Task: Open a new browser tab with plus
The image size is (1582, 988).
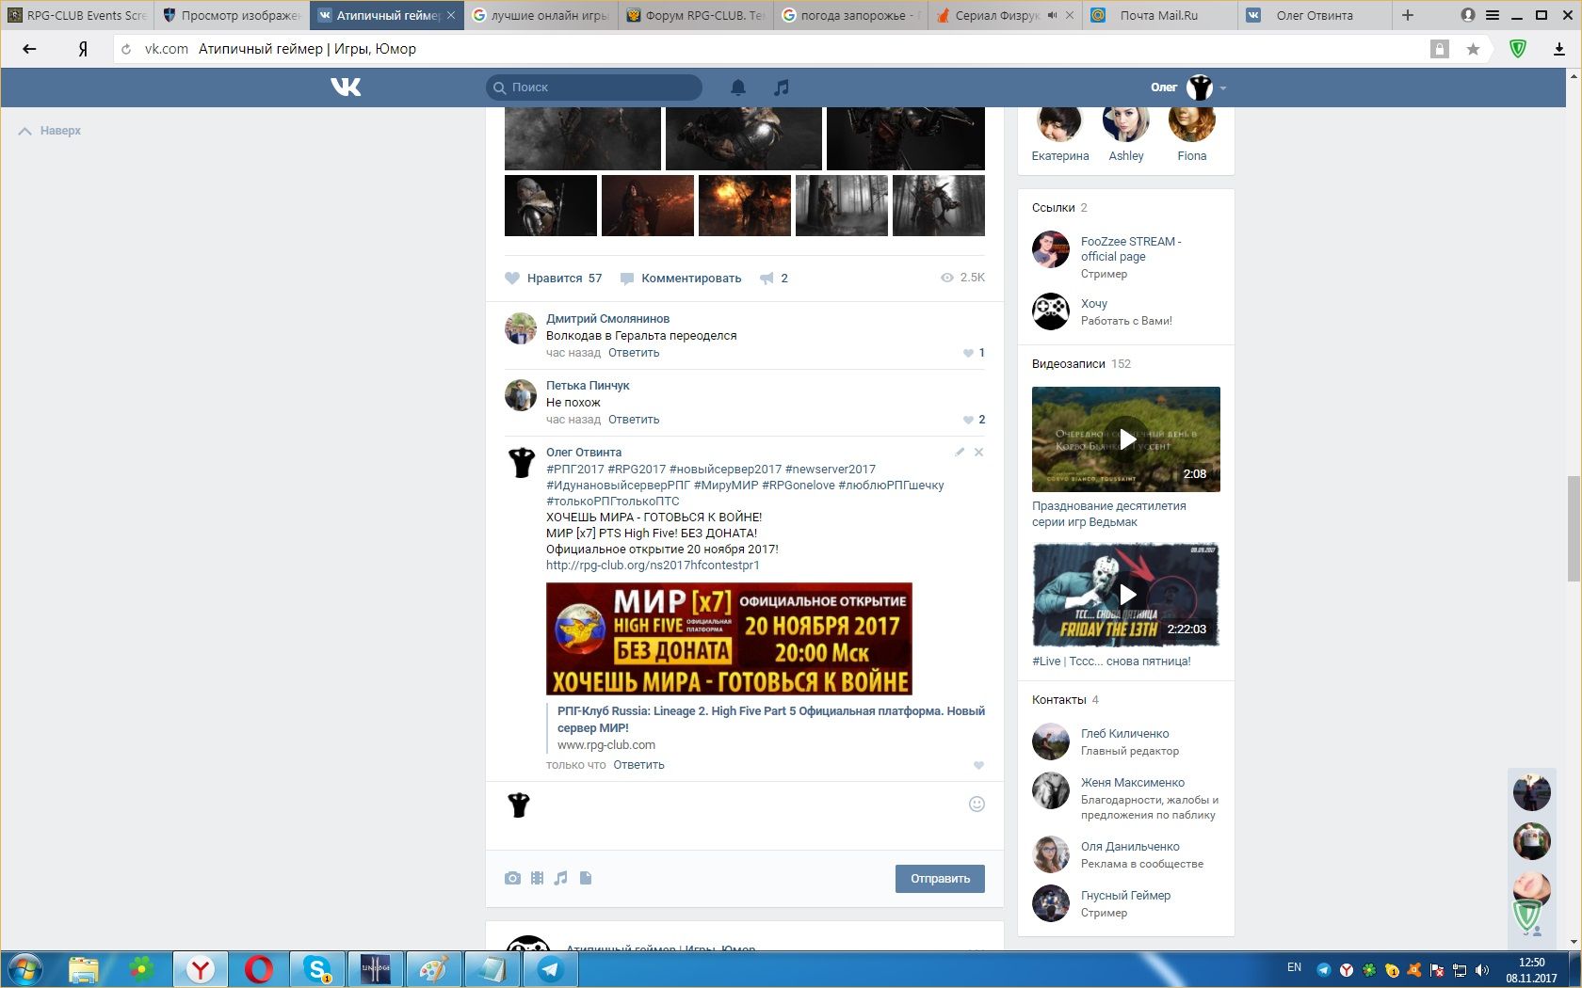Action: [x=1408, y=15]
